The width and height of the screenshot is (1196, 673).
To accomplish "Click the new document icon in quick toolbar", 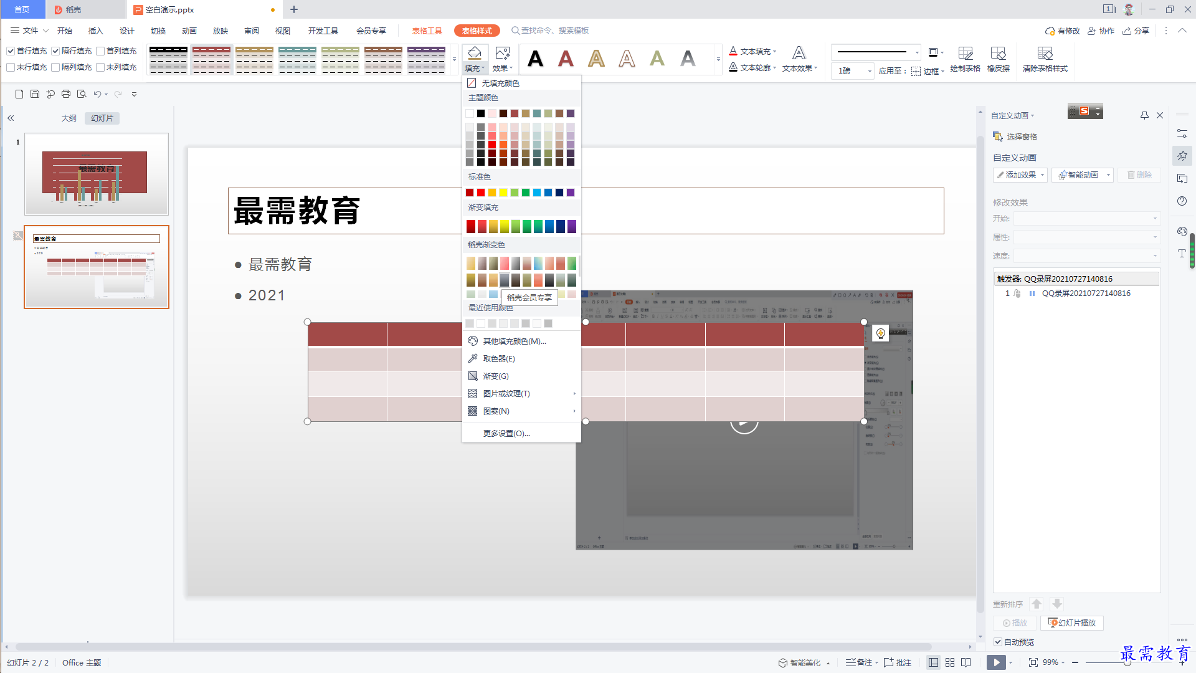I will [x=19, y=94].
